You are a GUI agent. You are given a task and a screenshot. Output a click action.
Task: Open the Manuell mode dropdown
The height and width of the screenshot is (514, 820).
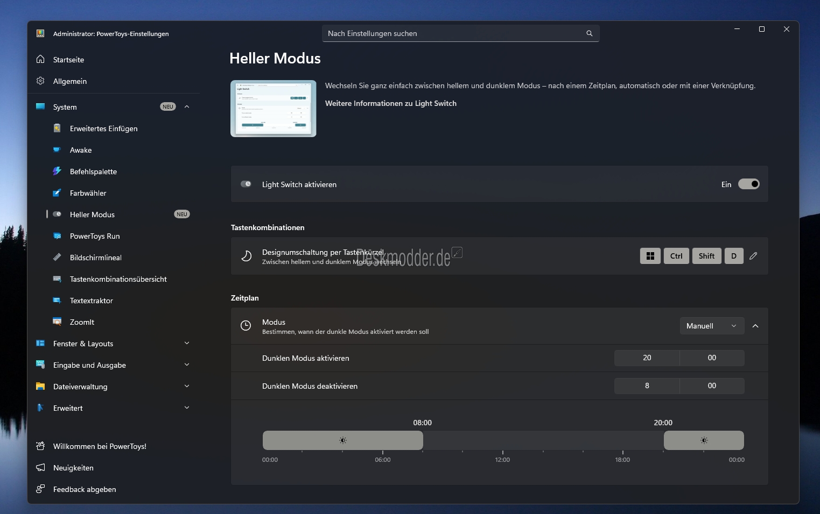click(x=711, y=326)
